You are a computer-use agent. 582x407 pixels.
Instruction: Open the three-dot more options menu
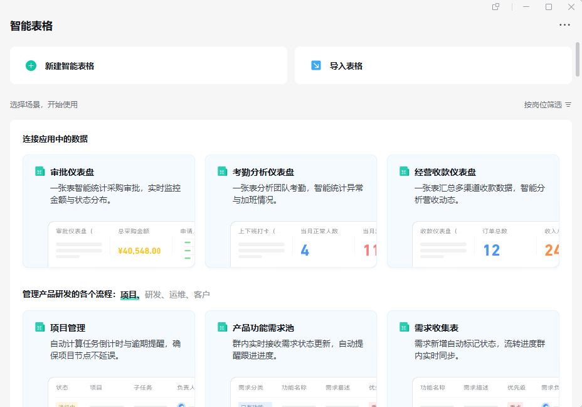pos(564,25)
